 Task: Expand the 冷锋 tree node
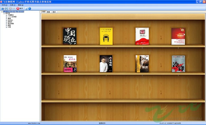[6, 27]
